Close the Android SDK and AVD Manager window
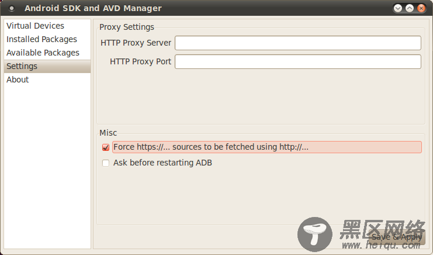 pyautogui.click(x=421, y=8)
